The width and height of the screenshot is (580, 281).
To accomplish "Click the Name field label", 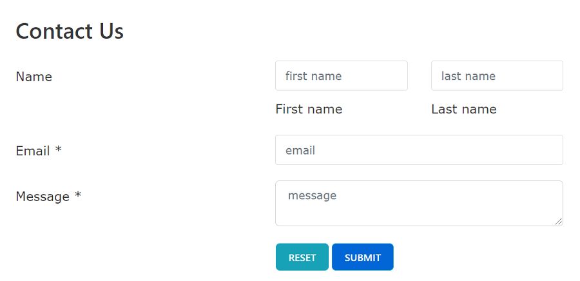I will point(34,77).
